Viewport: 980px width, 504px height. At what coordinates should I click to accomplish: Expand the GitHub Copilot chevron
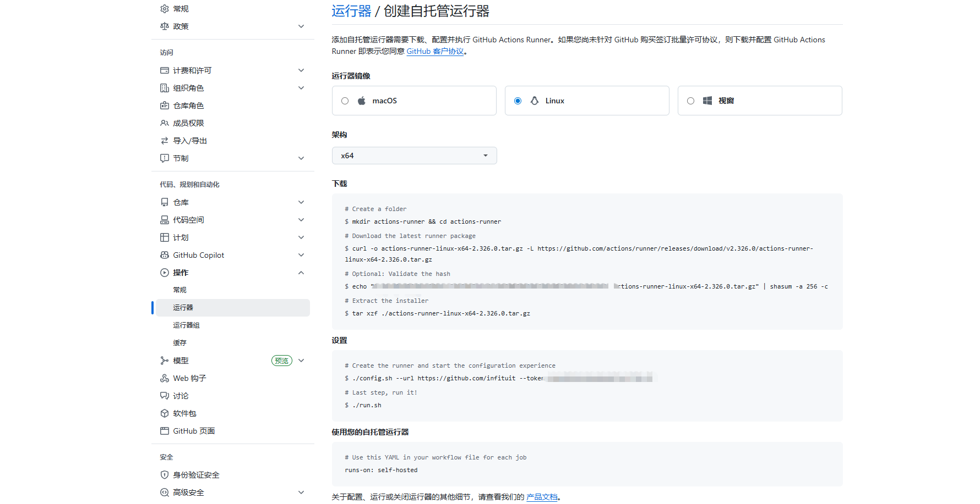301,255
